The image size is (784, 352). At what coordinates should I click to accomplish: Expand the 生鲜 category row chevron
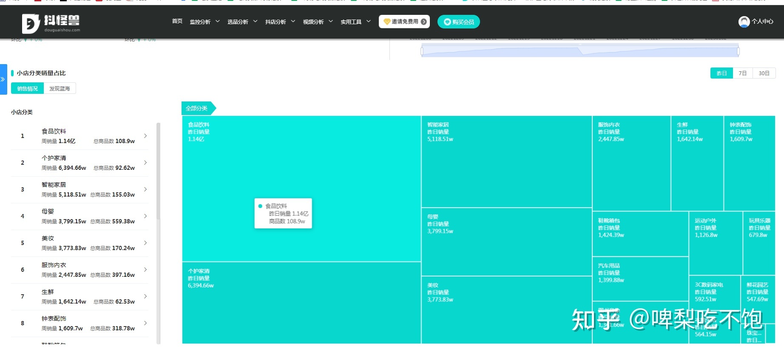[x=145, y=296]
